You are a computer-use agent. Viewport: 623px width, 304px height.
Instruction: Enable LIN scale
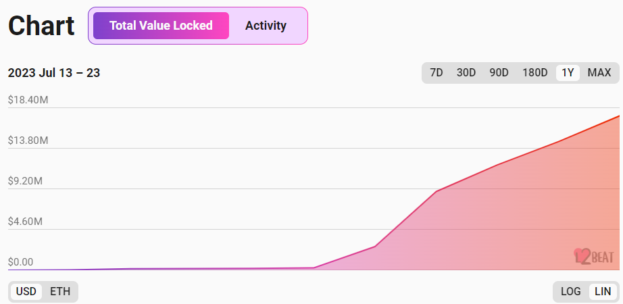[602, 292]
